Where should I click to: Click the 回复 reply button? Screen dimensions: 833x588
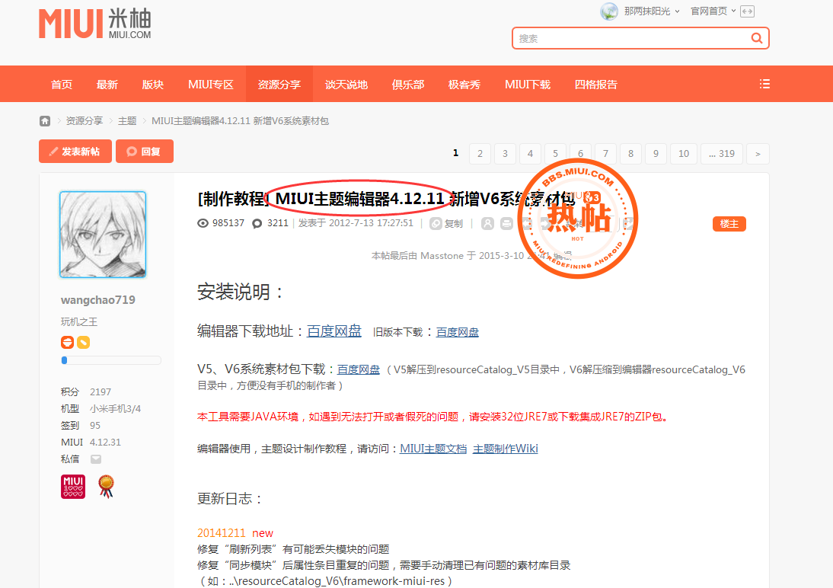(145, 152)
